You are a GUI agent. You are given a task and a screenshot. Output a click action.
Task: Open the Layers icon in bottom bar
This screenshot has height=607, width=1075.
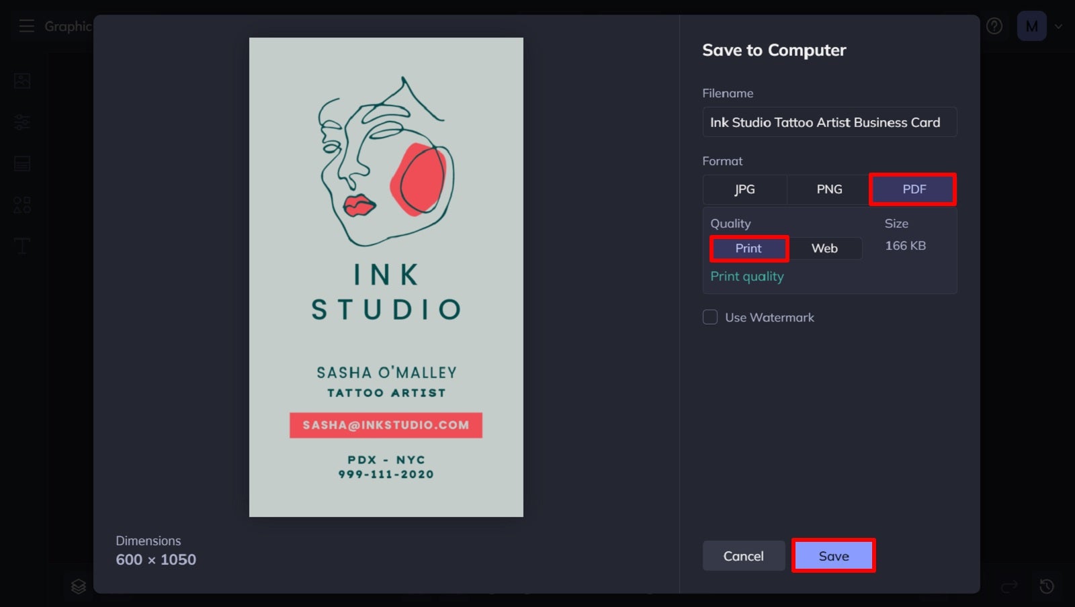click(x=79, y=586)
